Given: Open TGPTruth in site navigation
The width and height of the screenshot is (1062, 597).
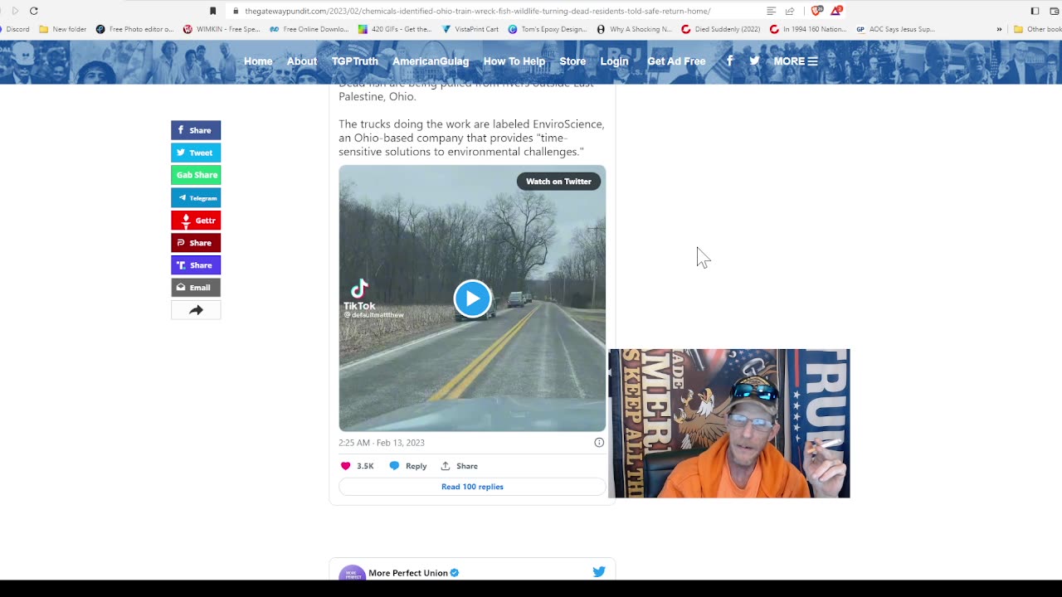Looking at the screenshot, I should (x=354, y=61).
